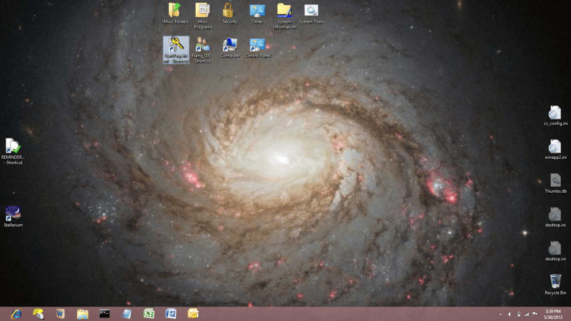Click the Computer desktop icon
Image resolution: width=571 pixels, height=321 pixels.
point(230,45)
